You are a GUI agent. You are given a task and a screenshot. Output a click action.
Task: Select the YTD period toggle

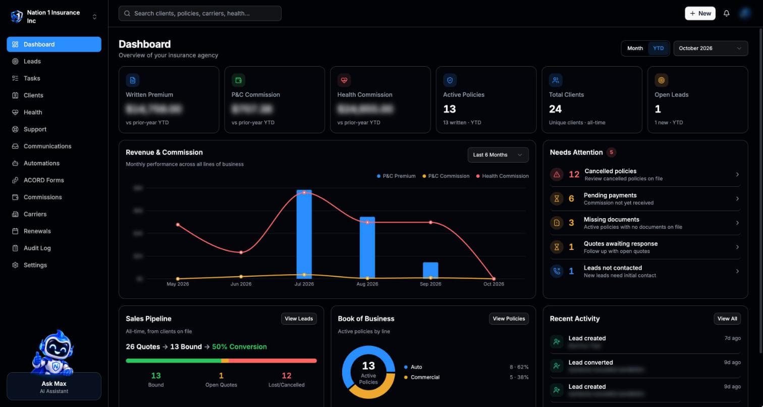pyautogui.click(x=659, y=48)
